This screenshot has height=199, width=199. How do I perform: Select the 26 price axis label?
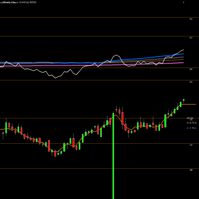(191, 69)
